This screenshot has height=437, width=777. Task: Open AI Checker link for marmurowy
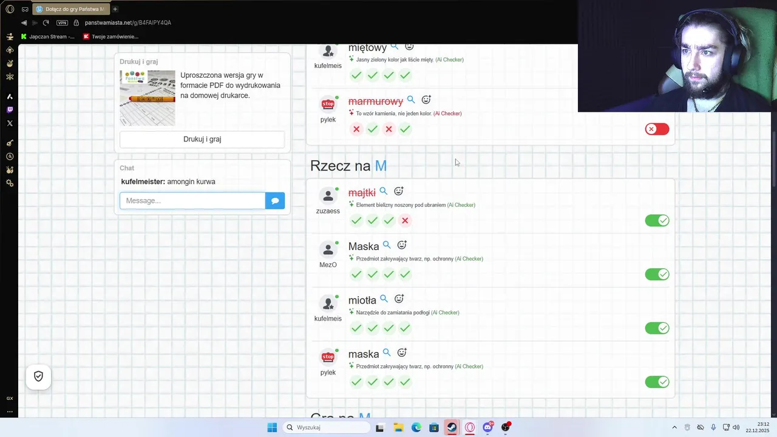[x=447, y=113]
